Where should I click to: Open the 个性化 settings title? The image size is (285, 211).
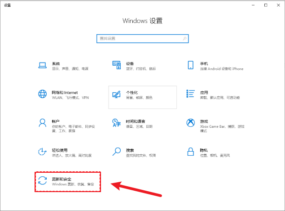click(132, 93)
